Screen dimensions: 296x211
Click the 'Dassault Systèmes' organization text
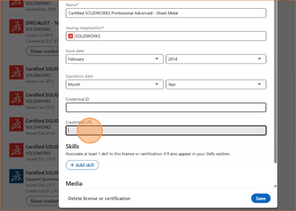(42, 179)
